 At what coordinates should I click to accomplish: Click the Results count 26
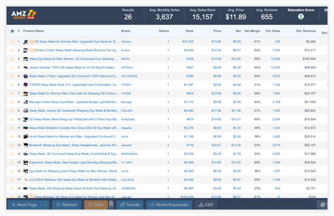tap(128, 17)
